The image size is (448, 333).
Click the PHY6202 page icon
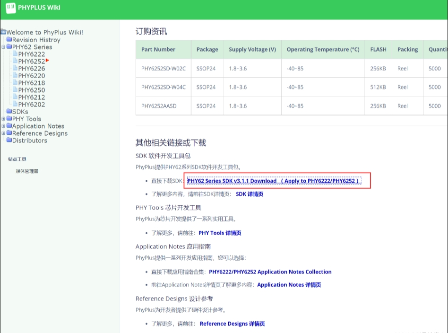tap(16, 104)
